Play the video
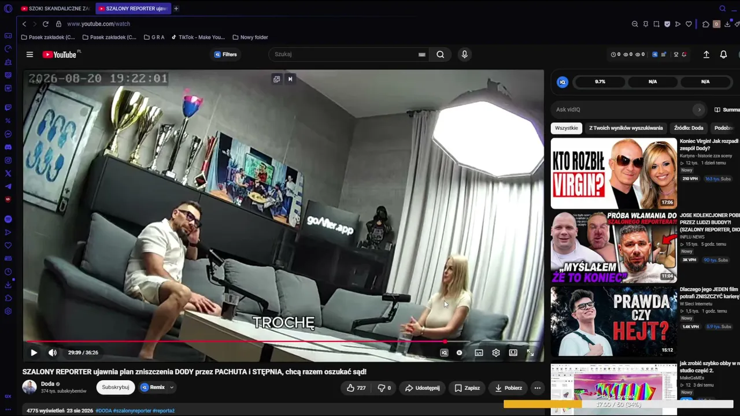 pyautogui.click(x=34, y=352)
